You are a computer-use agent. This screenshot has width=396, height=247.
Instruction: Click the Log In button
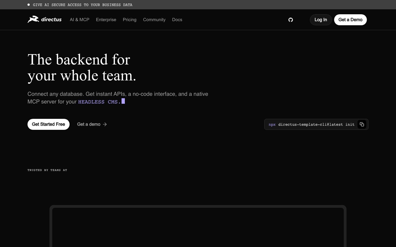321,20
